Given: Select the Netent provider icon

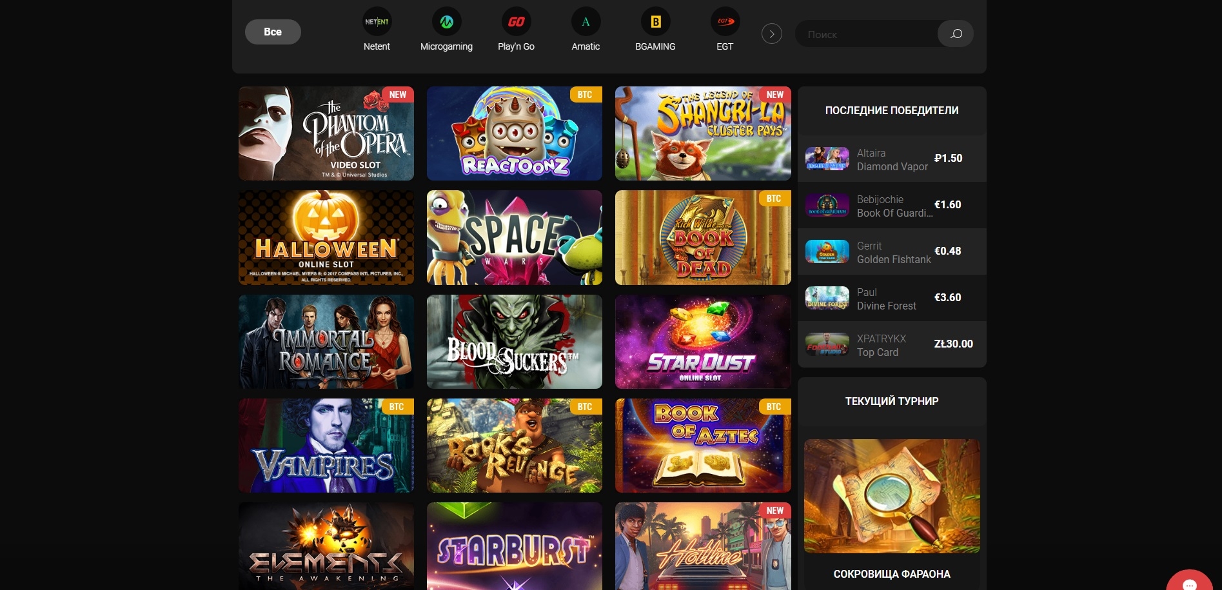Looking at the screenshot, I should [377, 22].
